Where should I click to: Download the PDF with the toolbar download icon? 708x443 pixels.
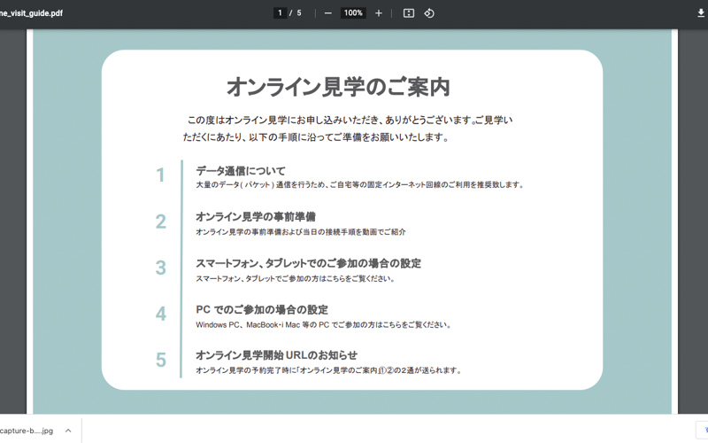701,13
